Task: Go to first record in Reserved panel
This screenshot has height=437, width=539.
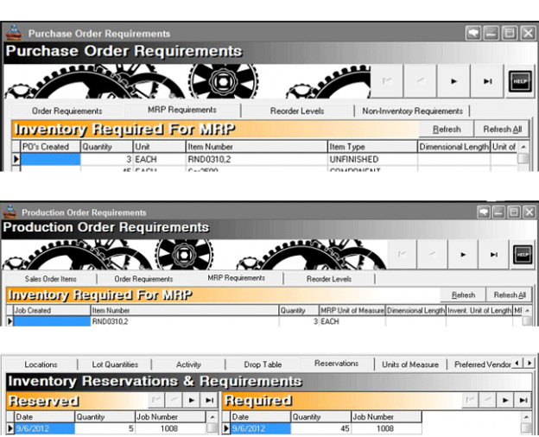Action: (x=156, y=400)
